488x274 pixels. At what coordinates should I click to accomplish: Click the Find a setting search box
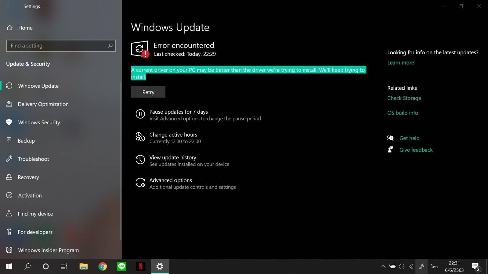(x=61, y=46)
